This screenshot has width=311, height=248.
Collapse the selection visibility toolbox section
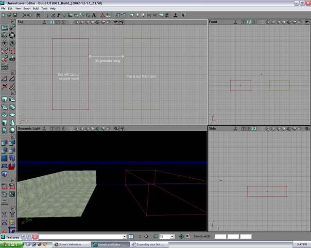point(13,180)
